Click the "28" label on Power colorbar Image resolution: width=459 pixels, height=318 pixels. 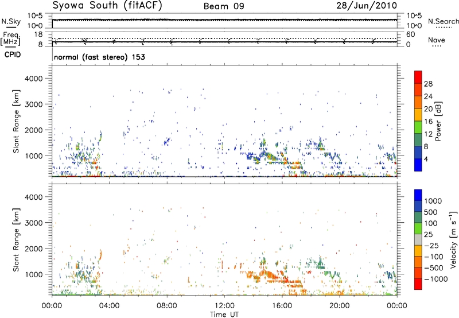(428, 84)
